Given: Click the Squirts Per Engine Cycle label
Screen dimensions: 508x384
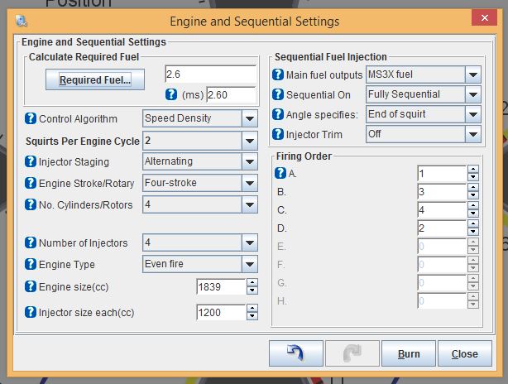Looking at the screenshot, I should coord(83,142).
